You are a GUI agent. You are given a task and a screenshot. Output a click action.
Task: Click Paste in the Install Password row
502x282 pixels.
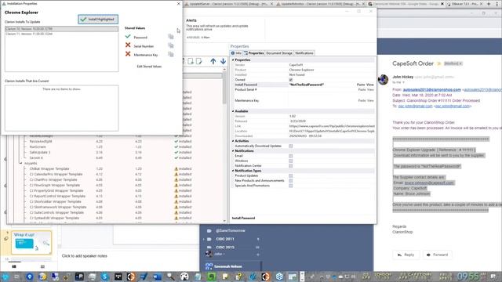click(361, 85)
